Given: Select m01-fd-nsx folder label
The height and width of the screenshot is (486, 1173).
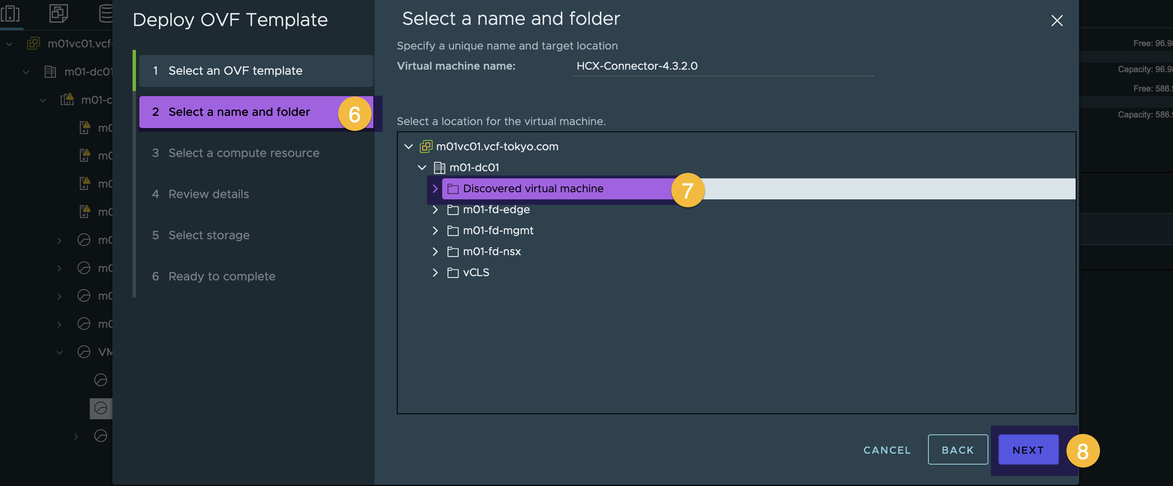Looking at the screenshot, I should (x=492, y=251).
